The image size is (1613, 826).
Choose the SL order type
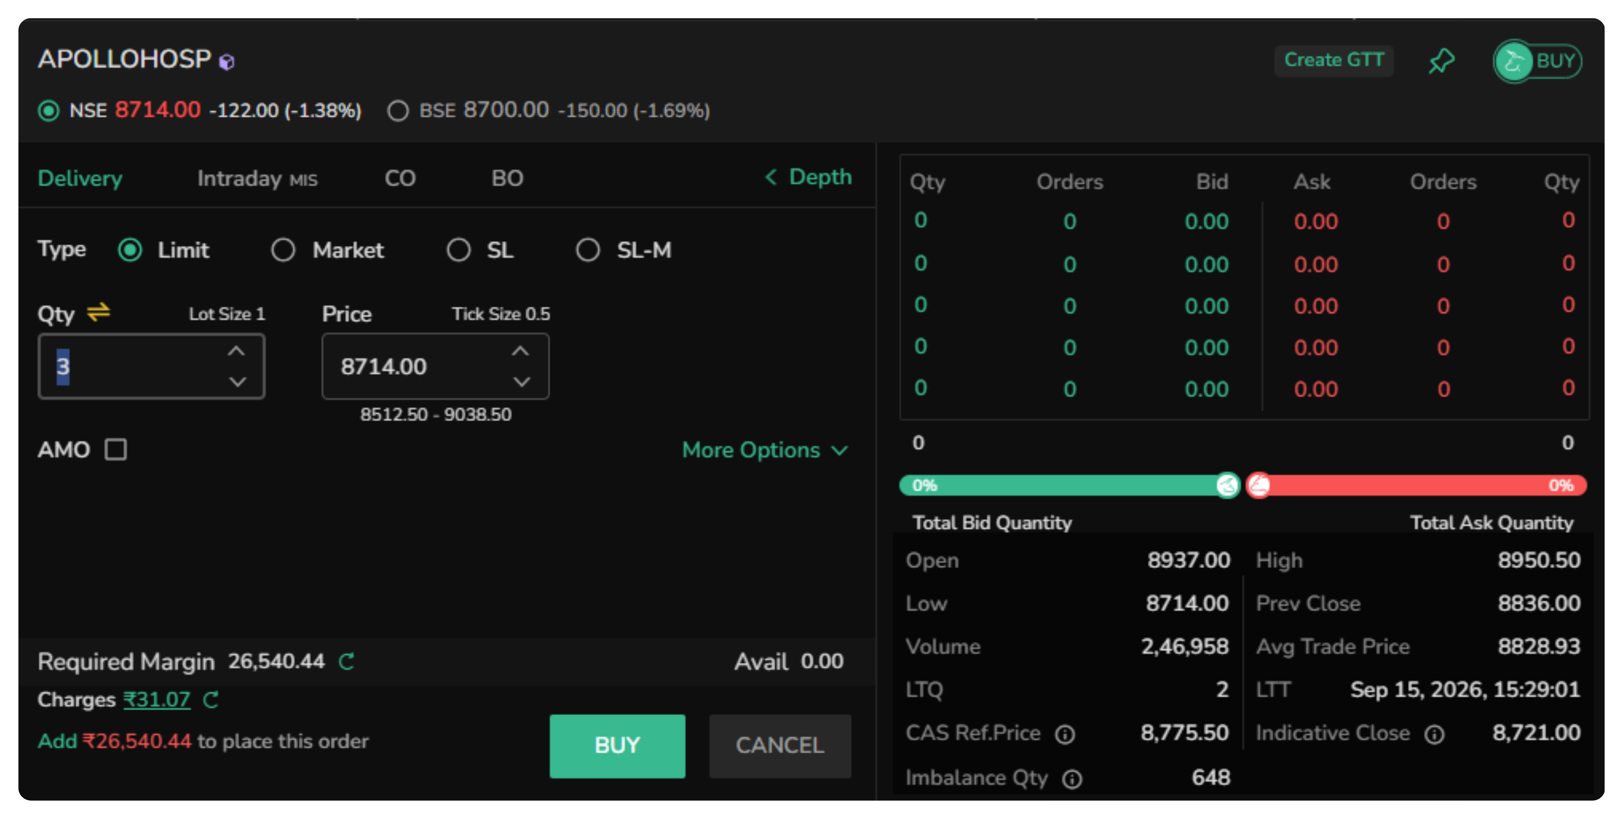(458, 250)
